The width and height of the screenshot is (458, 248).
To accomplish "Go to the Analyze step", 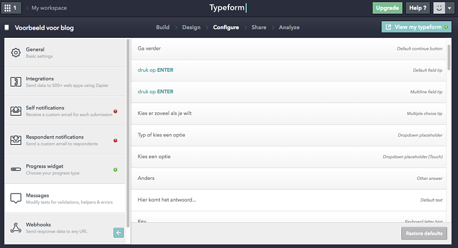I will coord(289,27).
